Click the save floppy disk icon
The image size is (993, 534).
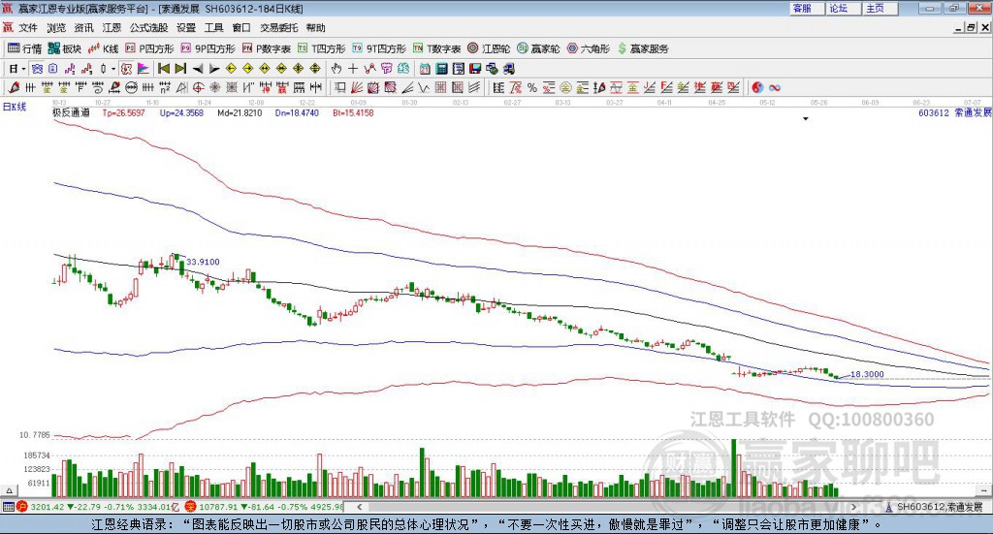point(475,69)
